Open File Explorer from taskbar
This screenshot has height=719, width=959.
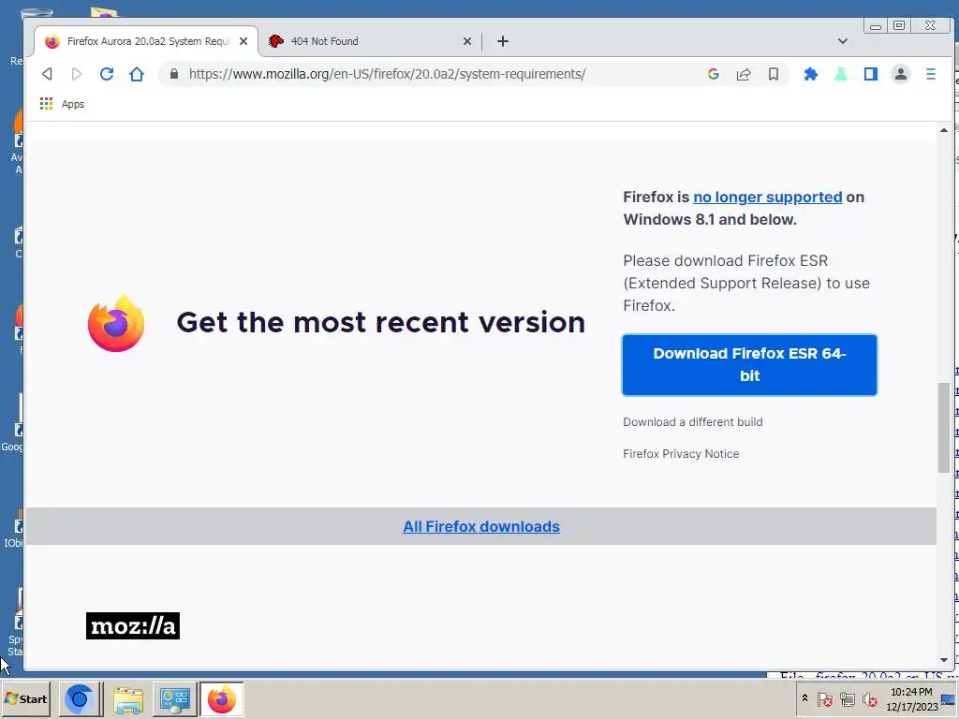point(127,698)
